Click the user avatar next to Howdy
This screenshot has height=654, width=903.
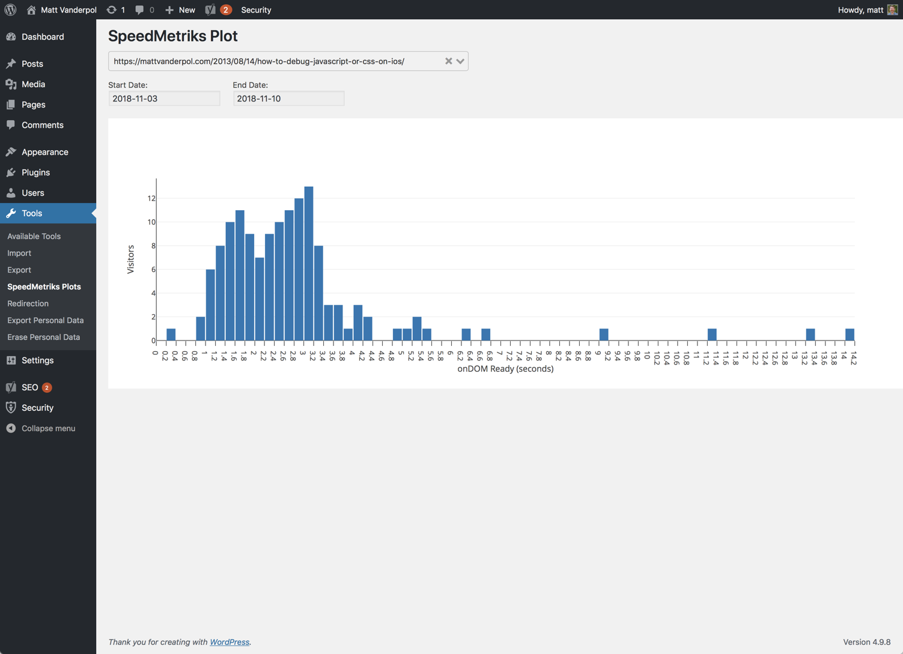(892, 10)
